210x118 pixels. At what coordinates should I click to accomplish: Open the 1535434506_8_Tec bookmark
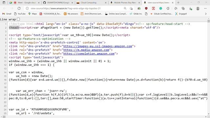click(x=50, y=14)
